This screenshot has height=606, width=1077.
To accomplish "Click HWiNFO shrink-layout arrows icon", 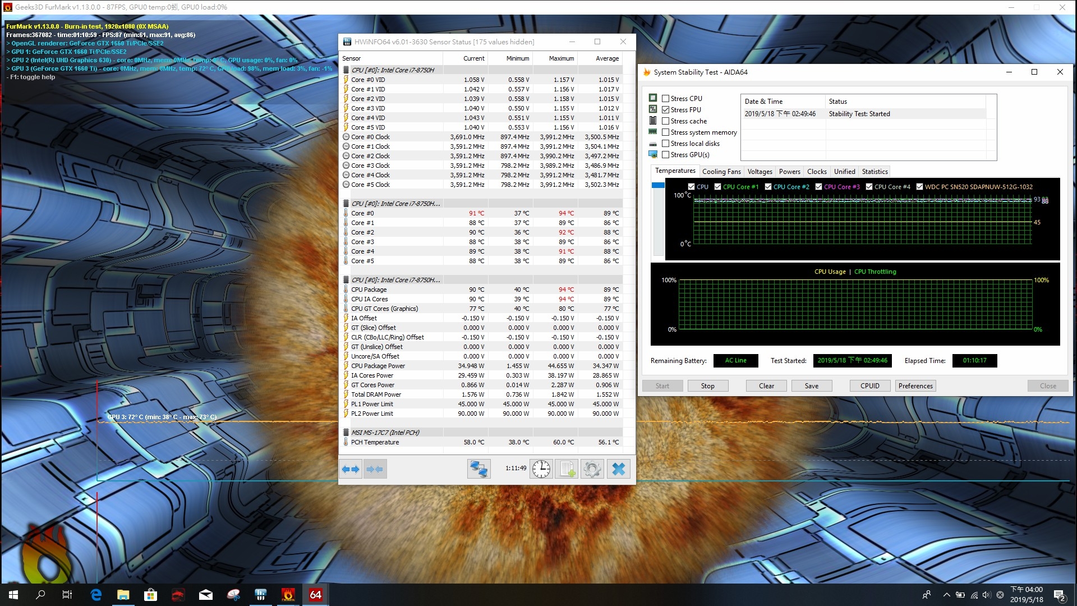I will point(375,469).
